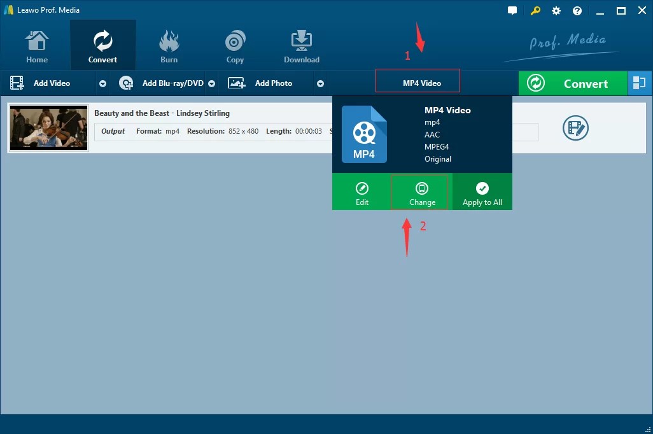Click Apply to All in the popup
The height and width of the screenshot is (434, 653).
[x=482, y=192]
